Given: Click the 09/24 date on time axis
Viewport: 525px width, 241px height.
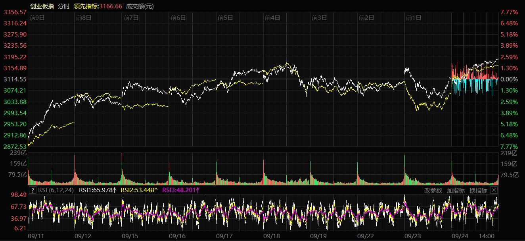Looking at the screenshot, I should tap(460, 236).
